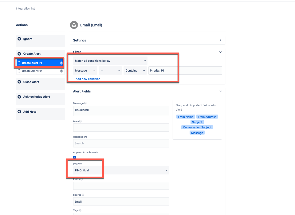Uncheck the Append Attachments checkbox
This screenshot has width=295, height=215.
[x=74, y=157]
